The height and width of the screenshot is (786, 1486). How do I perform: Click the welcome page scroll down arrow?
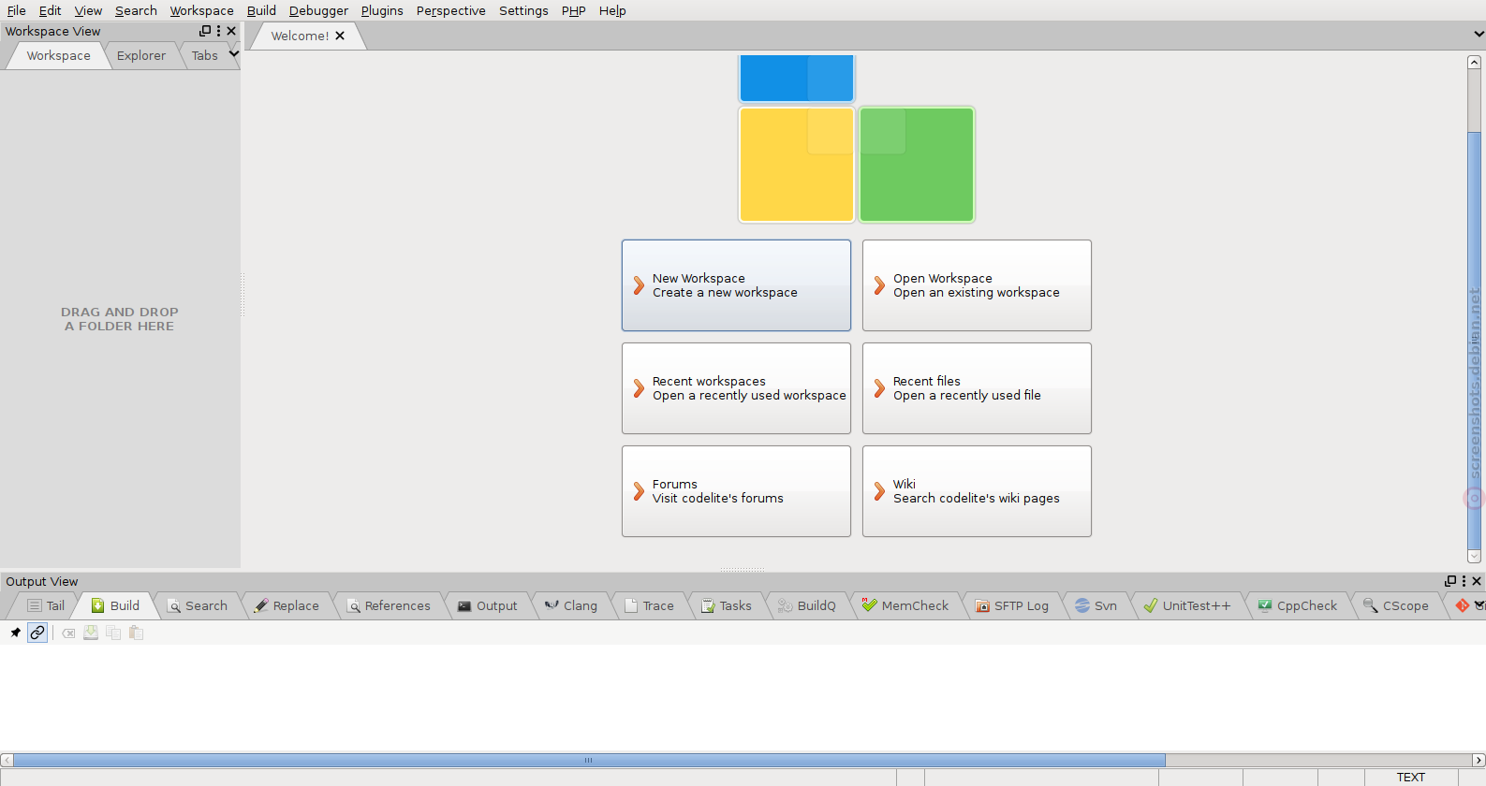pos(1474,556)
